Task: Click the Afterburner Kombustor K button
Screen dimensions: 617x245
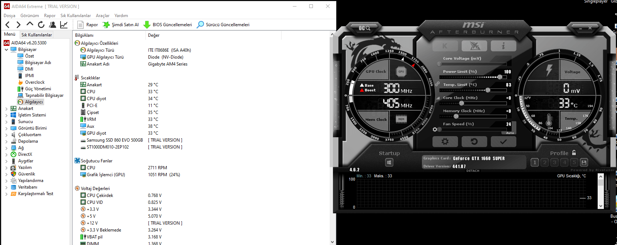Action: point(445,46)
